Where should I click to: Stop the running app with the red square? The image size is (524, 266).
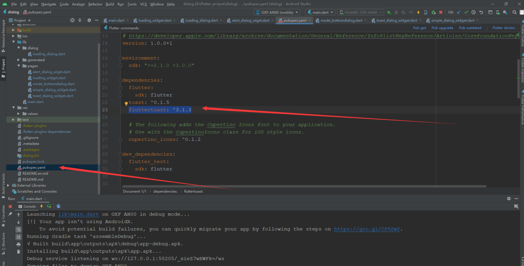(441, 12)
